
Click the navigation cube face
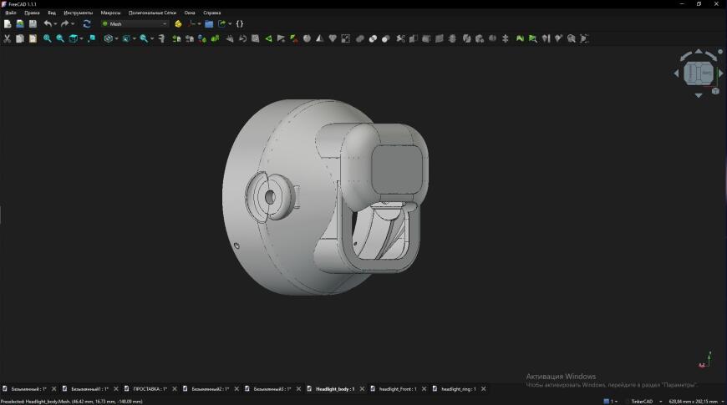[699, 73]
